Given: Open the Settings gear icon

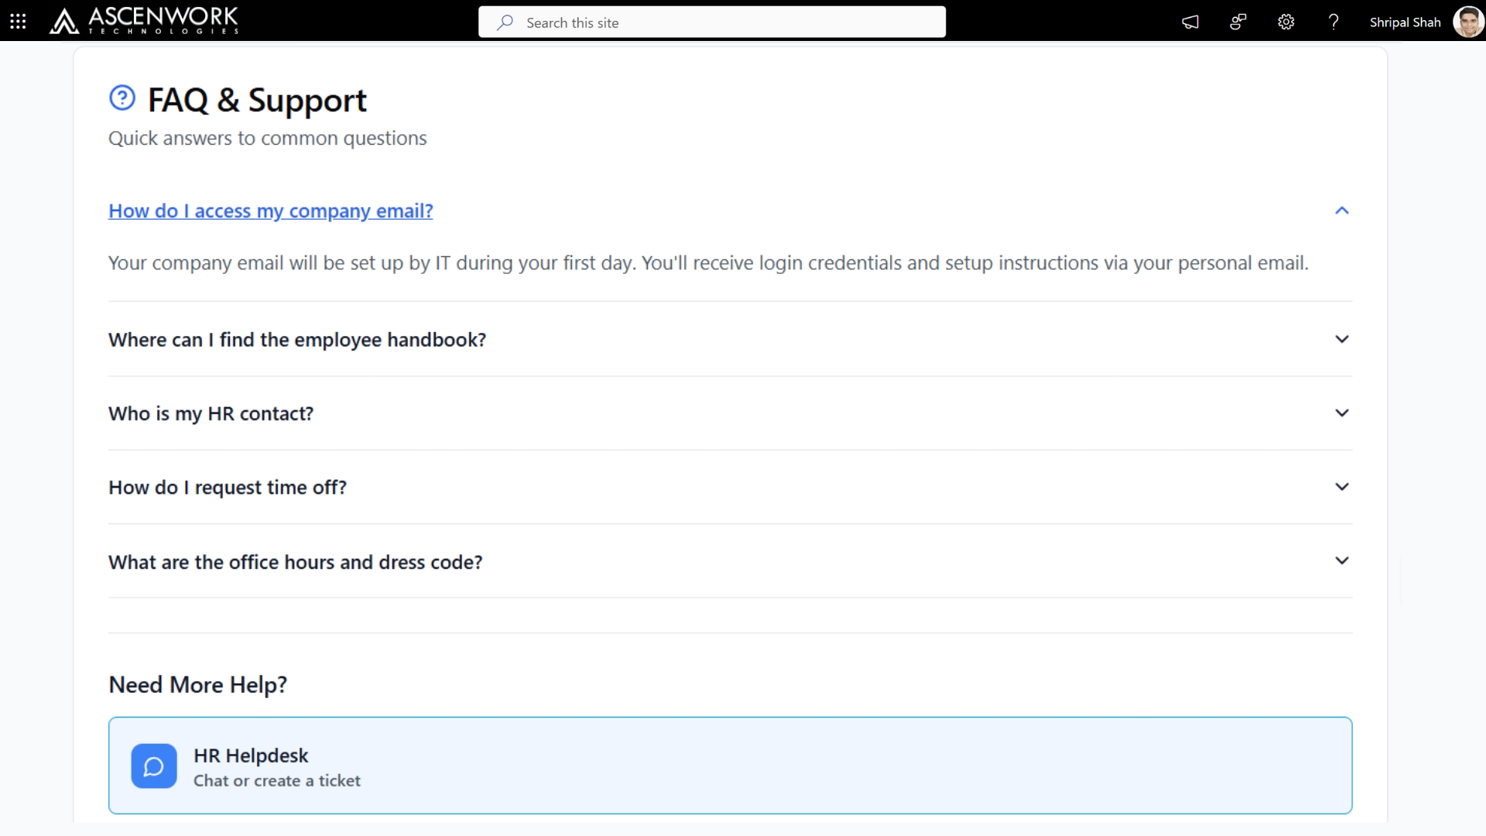Looking at the screenshot, I should click(x=1286, y=22).
